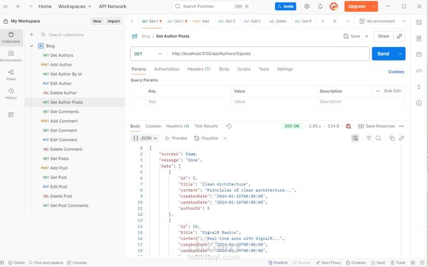Open the Upgrade dropdown arrow
This screenshot has width=428, height=267.
(373, 6)
